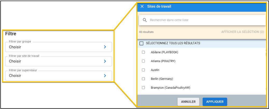Tick the Abilene (PLAYBOOK) checkbox
The height and width of the screenshot is (109, 269).
click(143, 52)
